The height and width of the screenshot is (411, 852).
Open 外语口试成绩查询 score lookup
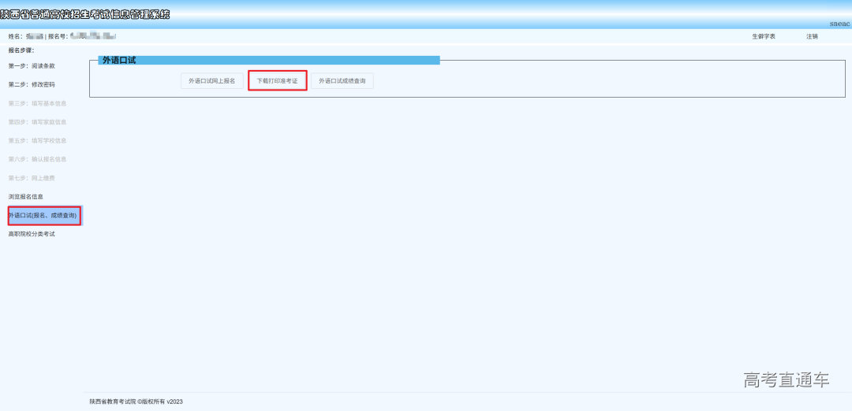[342, 81]
